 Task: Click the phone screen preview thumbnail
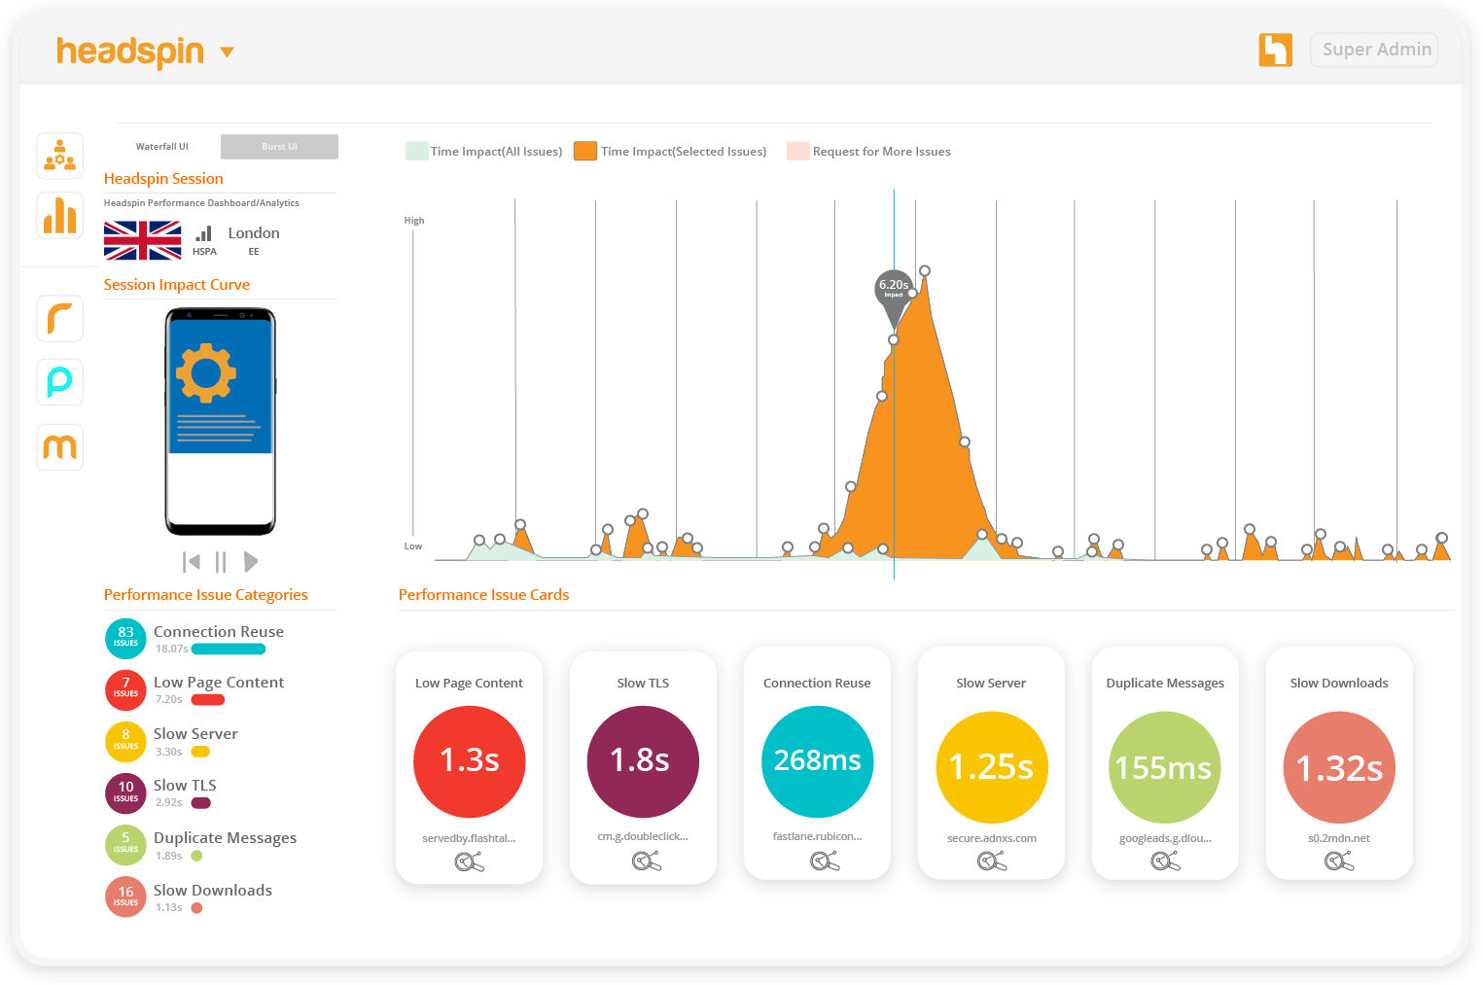coord(221,421)
